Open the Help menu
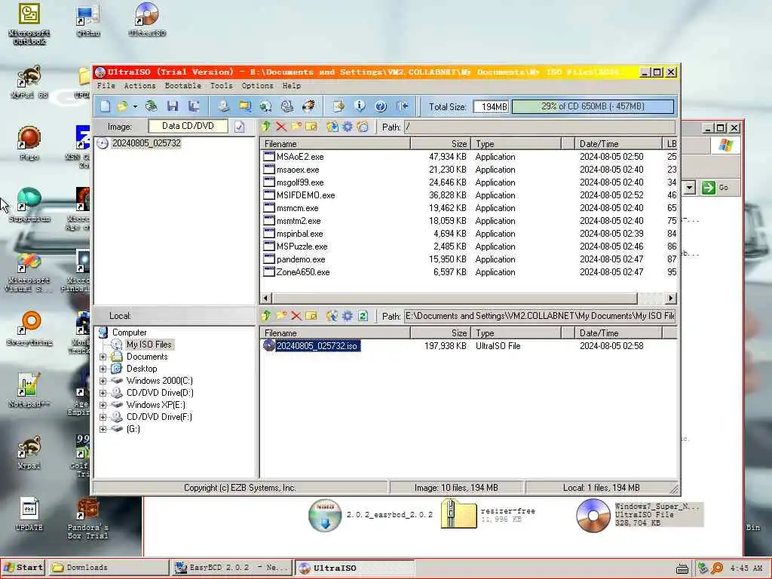Screen dimensions: 772x579 (x=292, y=86)
